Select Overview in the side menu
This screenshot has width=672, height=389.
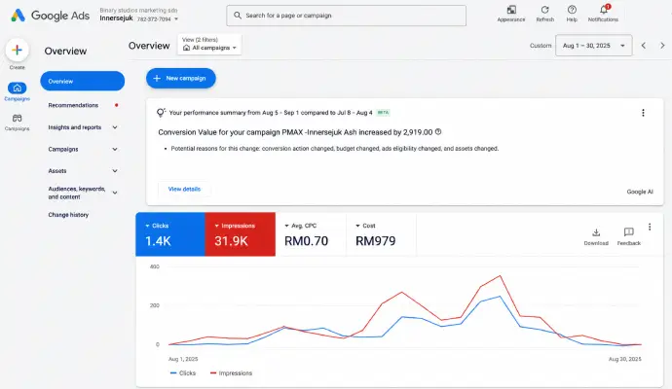click(82, 81)
